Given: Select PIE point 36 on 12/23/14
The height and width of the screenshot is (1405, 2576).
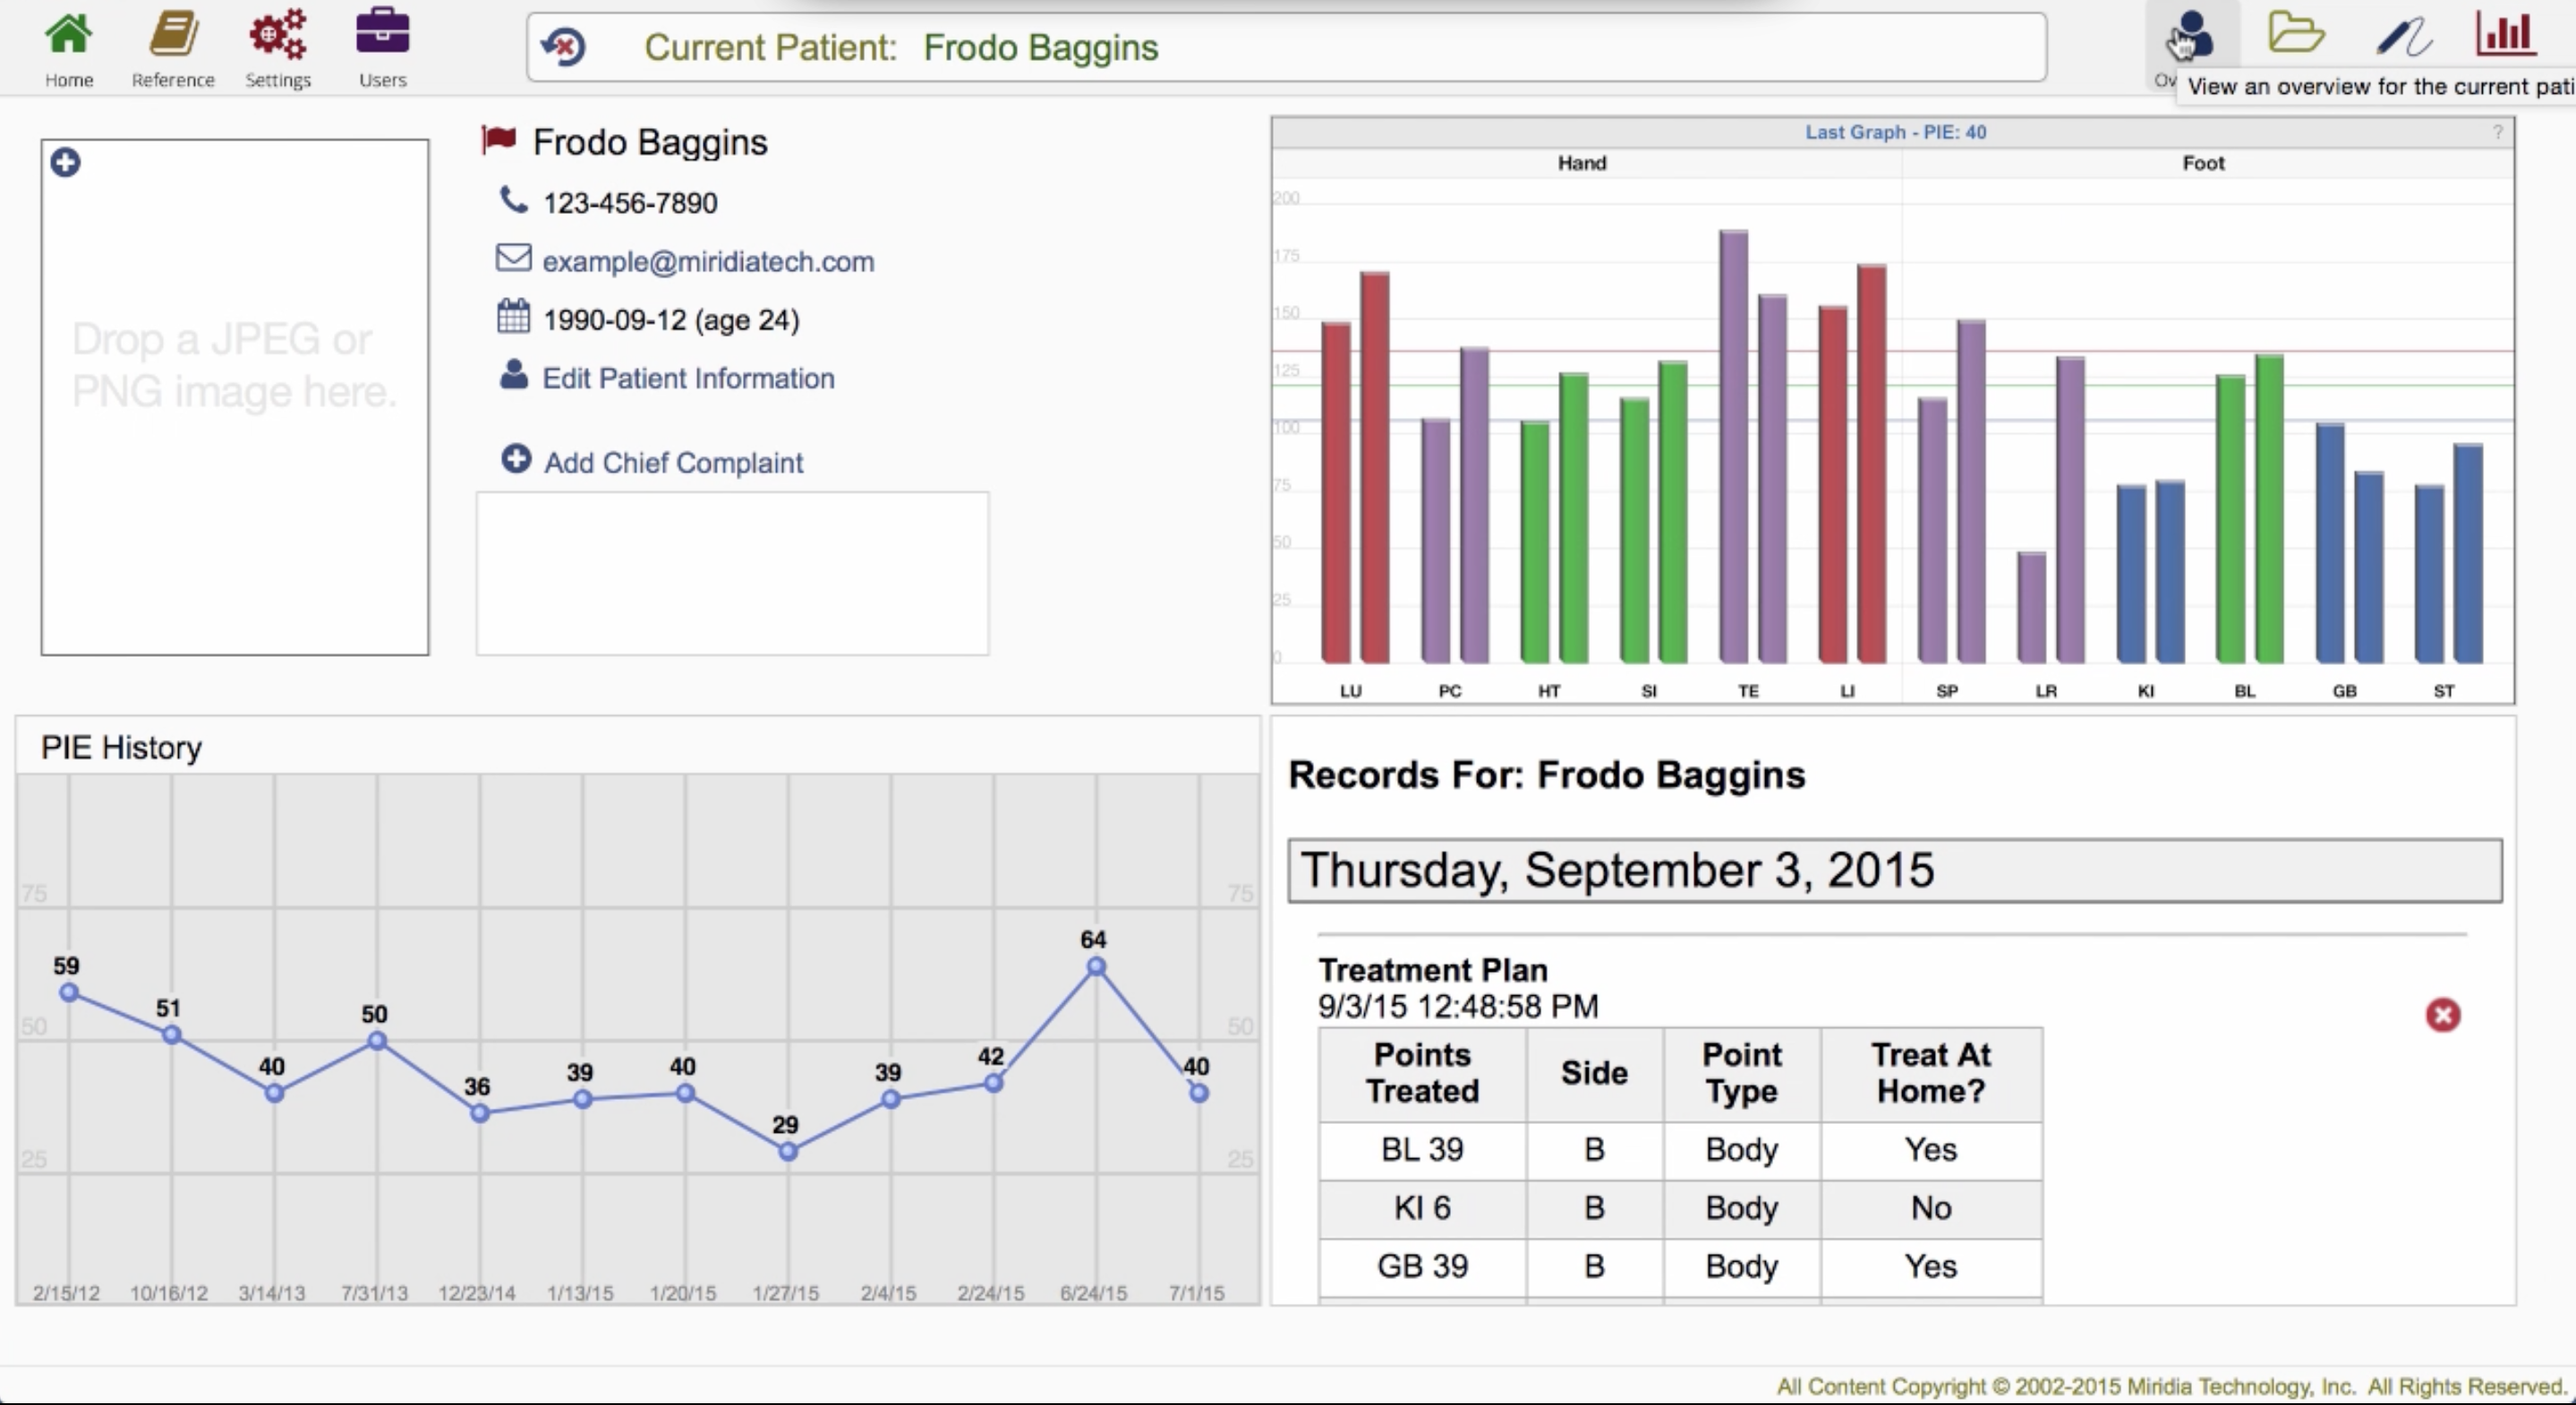Looking at the screenshot, I should click(479, 1113).
